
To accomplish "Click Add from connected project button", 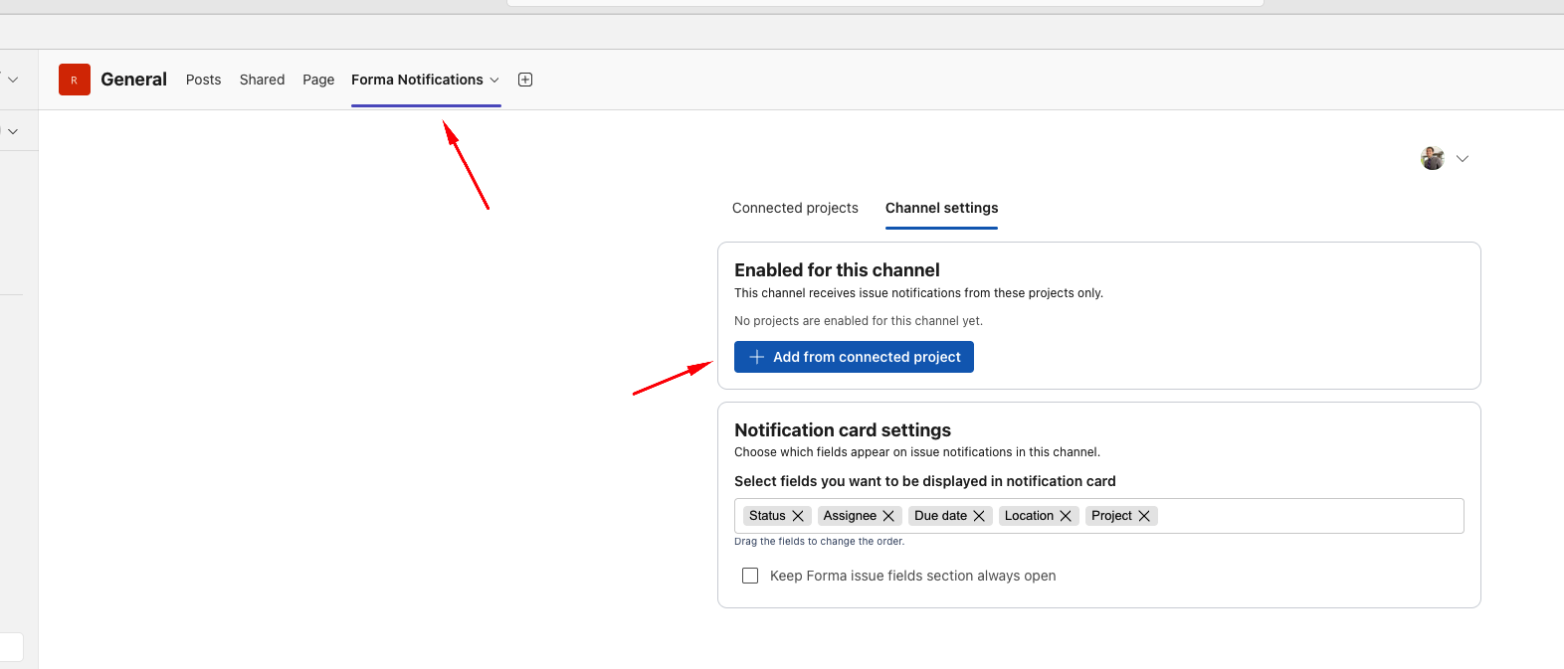I will [854, 357].
